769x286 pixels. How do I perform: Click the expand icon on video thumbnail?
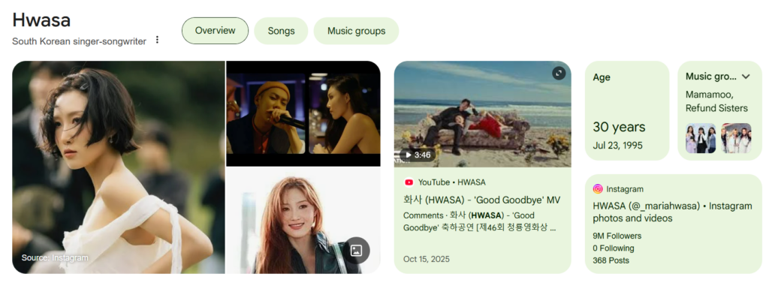tap(559, 74)
